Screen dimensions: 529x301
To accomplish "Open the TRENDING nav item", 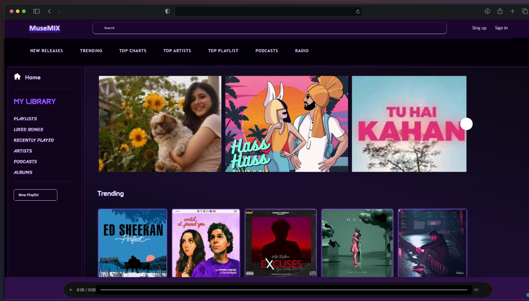I will tap(91, 51).
